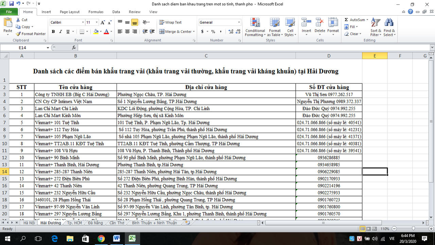Switch to the Page Layout ribbon tab
This screenshot has width=435, height=245.
pos(70,12)
